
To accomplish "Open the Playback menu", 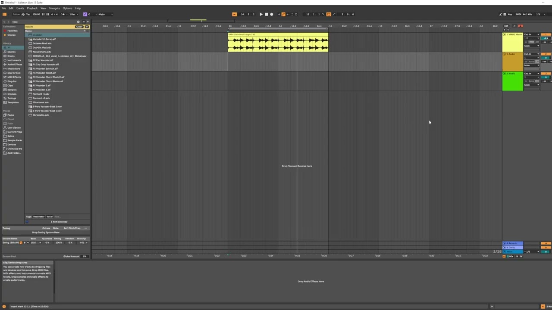I will tap(32, 8).
